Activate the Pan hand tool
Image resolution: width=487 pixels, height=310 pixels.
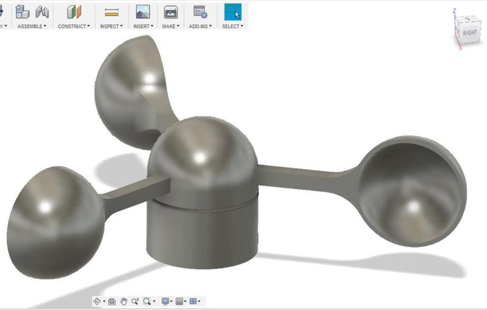[124, 301]
